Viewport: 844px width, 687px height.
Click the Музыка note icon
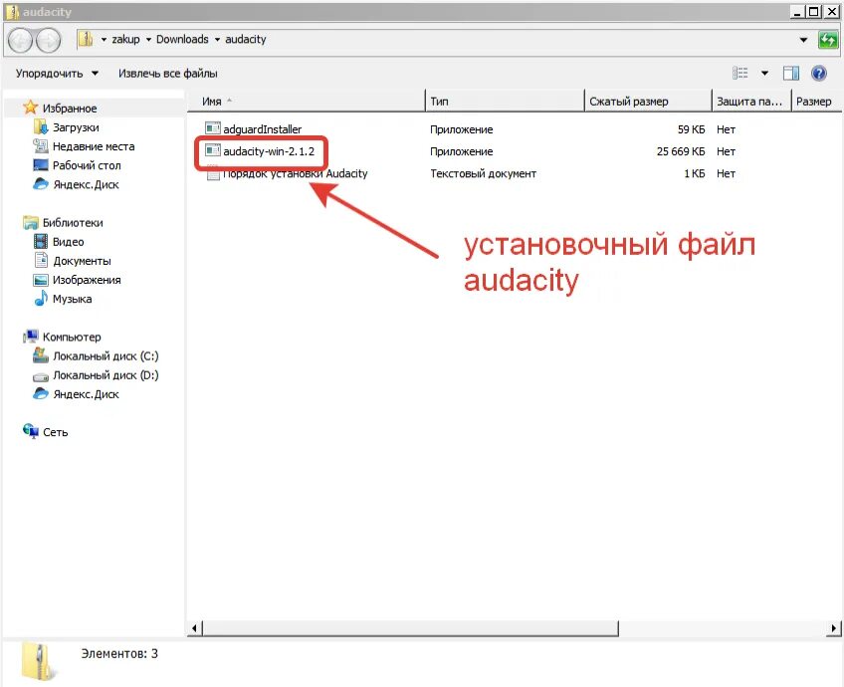point(41,299)
